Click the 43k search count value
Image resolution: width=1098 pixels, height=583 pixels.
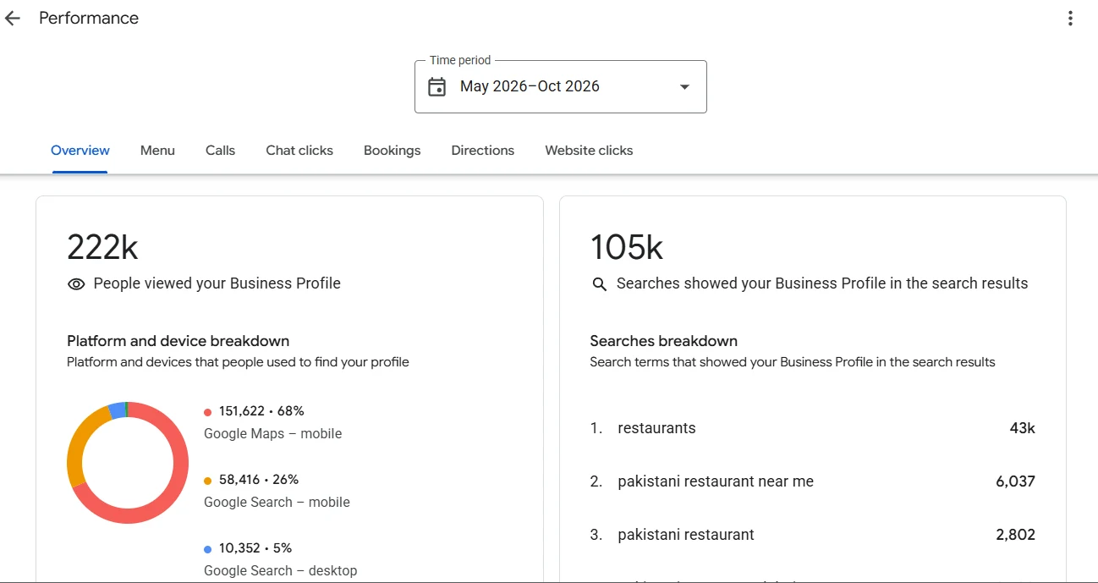[x=1022, y=428]
